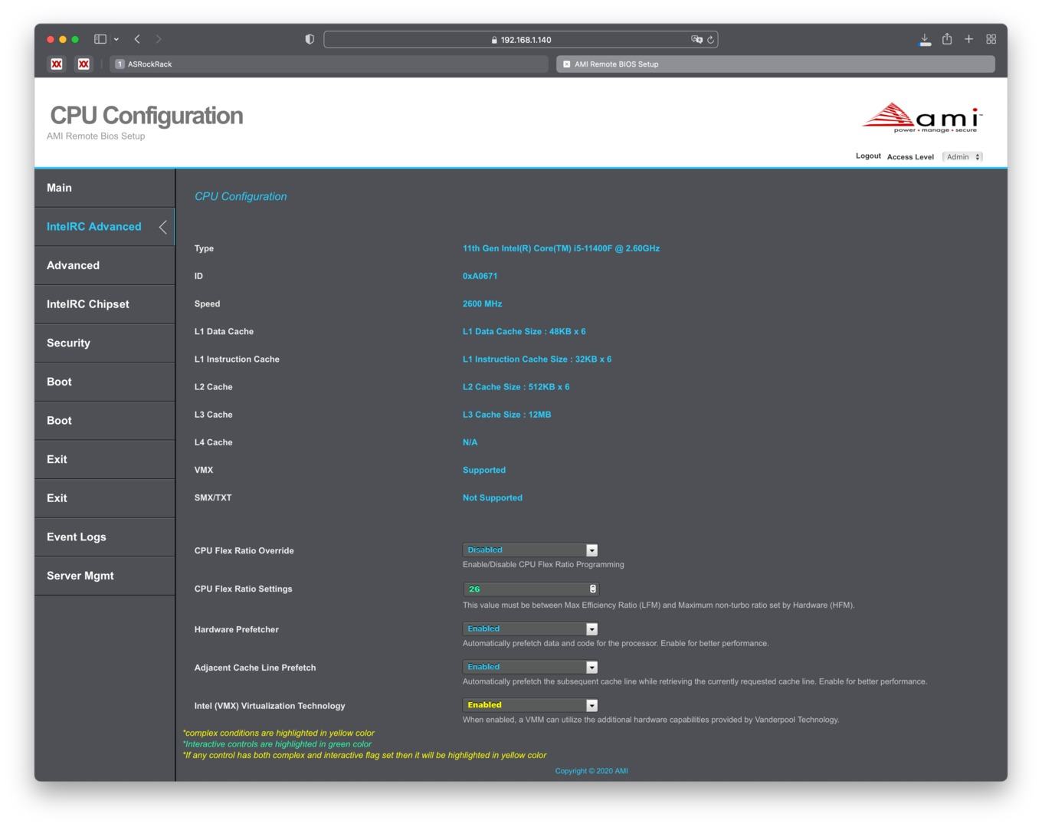Open the Hardware Prefetcher dropdown
Viewport: 1042px width, 827px height.
pyautogui.click(x=530, y=628)
